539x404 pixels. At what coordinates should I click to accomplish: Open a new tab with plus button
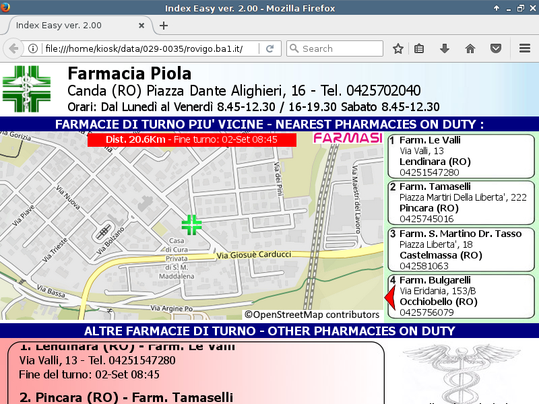(164, 25)
